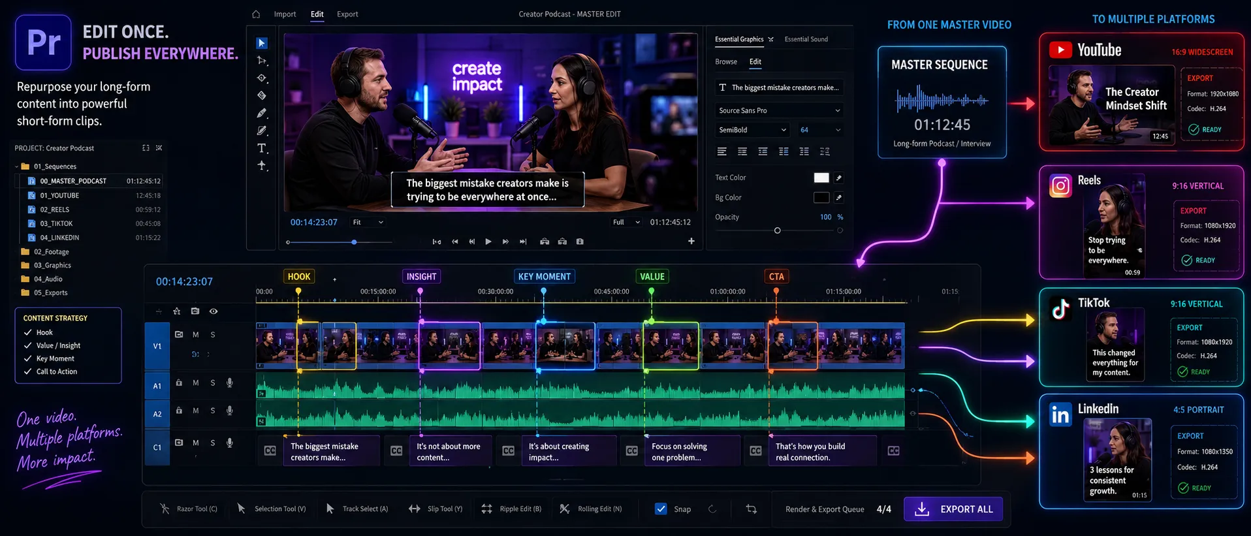Screen dimensions: 1251x536
Task: Jump to the out point in the monitor
Action: click(523, 242)
